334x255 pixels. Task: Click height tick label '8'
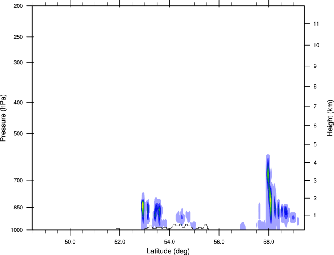pos(315,87)
